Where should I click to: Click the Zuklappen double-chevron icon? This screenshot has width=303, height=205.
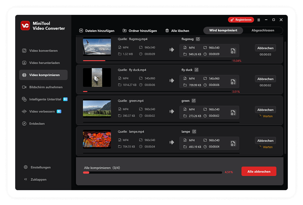[x=25, y=179]
